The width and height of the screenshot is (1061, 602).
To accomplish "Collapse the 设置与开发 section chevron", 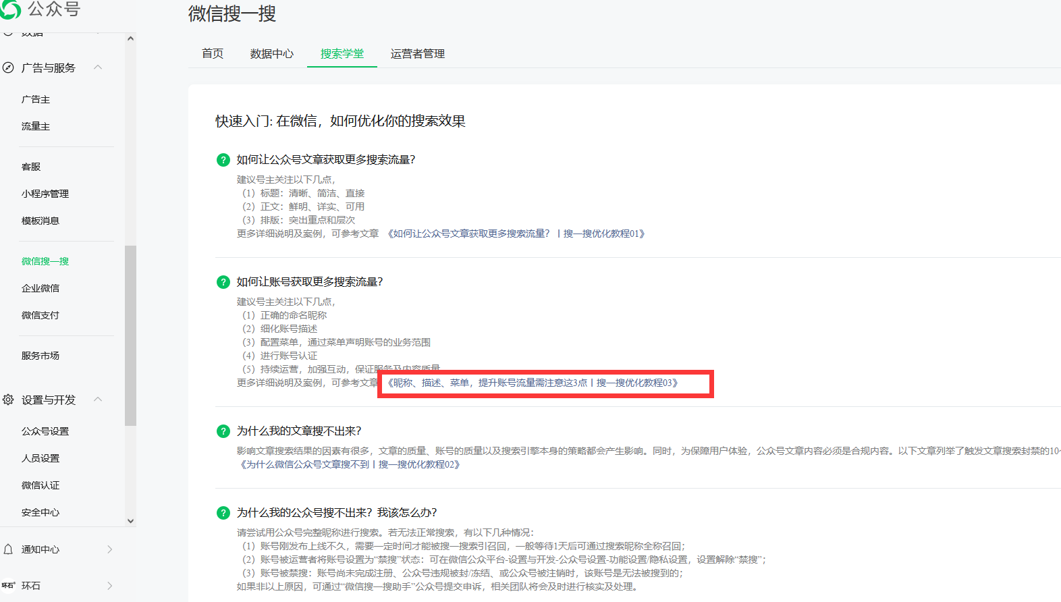I will (x=98, y=400).
